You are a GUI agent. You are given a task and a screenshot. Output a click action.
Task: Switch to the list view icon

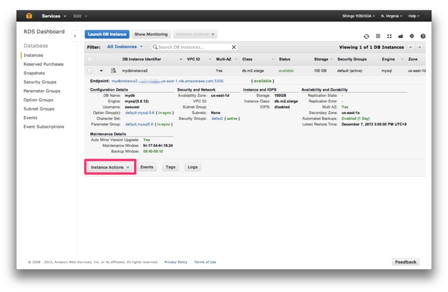click(x=378, y=36)
